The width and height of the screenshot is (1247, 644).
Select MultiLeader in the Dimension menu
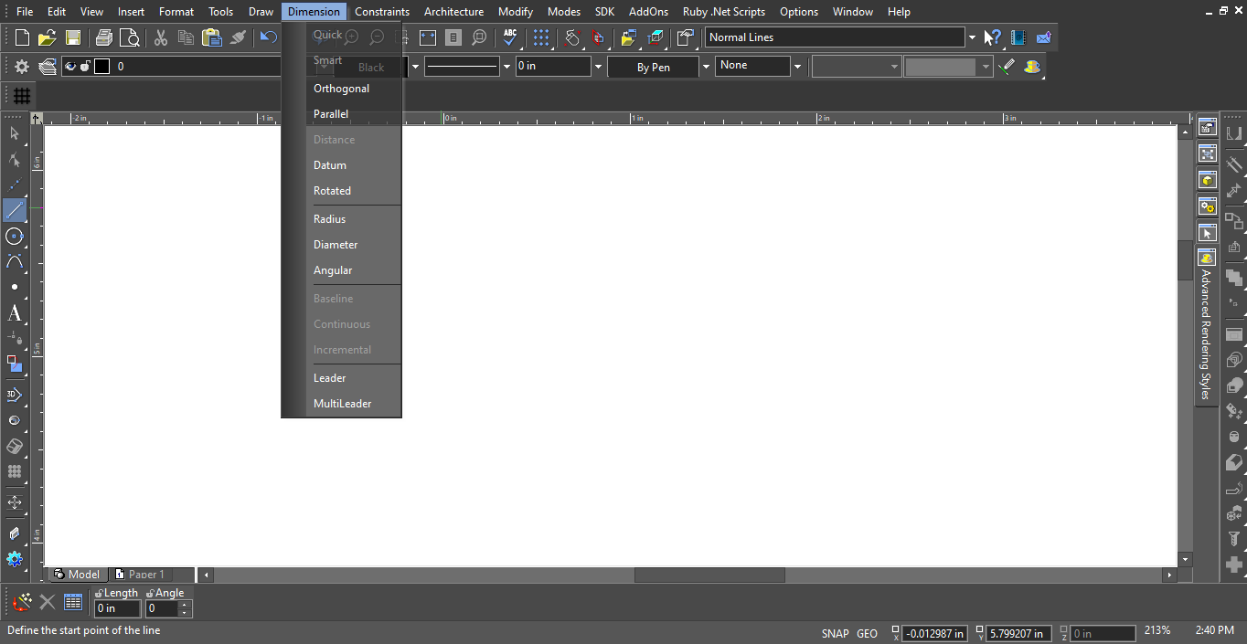[x=342, y=404]
